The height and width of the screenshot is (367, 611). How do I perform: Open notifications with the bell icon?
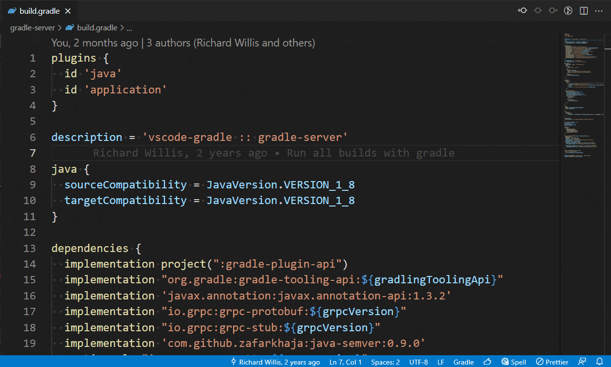tap(599, 362)
